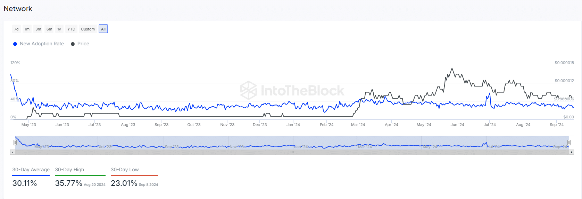Open the Custom date range picker
582x199 pixels.
[x=88, y=29]
